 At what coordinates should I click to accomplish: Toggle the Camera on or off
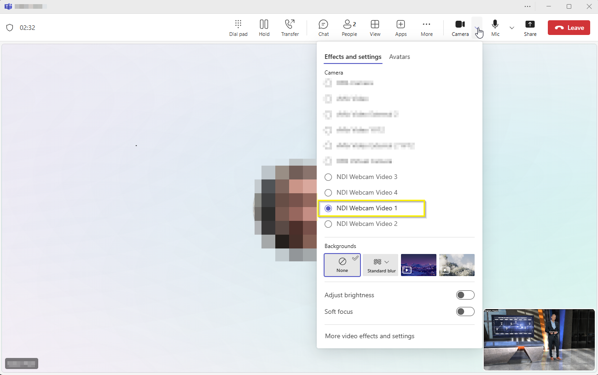click(x=460, y=28)
